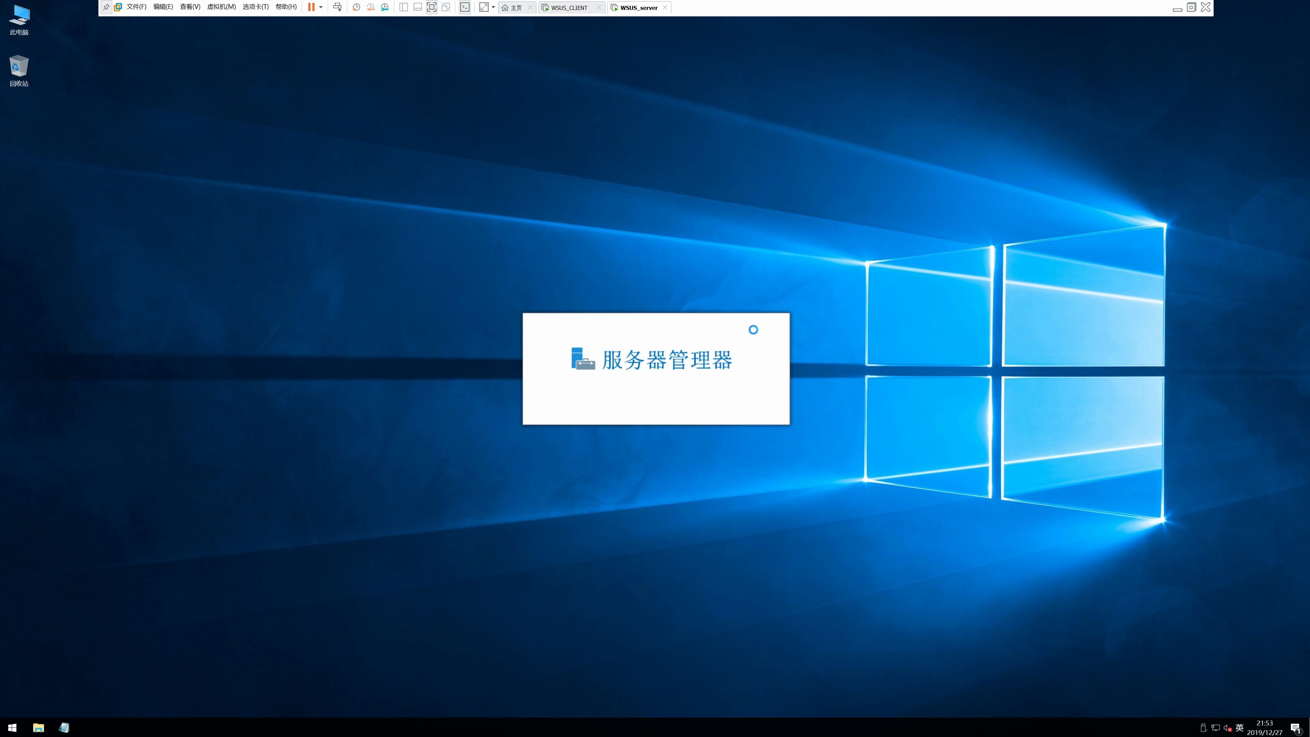Open the clock showing 21:53
1310x737 pixels.
pyautogui.click(x=1265, y=728)
